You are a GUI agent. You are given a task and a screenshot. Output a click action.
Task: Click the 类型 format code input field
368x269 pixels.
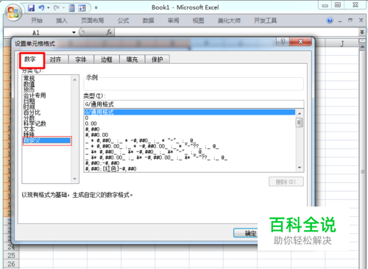click(x=194, y=104)
